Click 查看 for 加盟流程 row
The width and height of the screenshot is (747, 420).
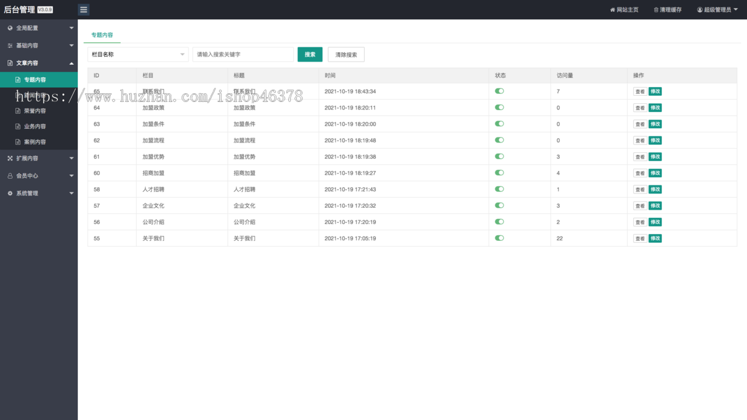click(x=640, y=141)
